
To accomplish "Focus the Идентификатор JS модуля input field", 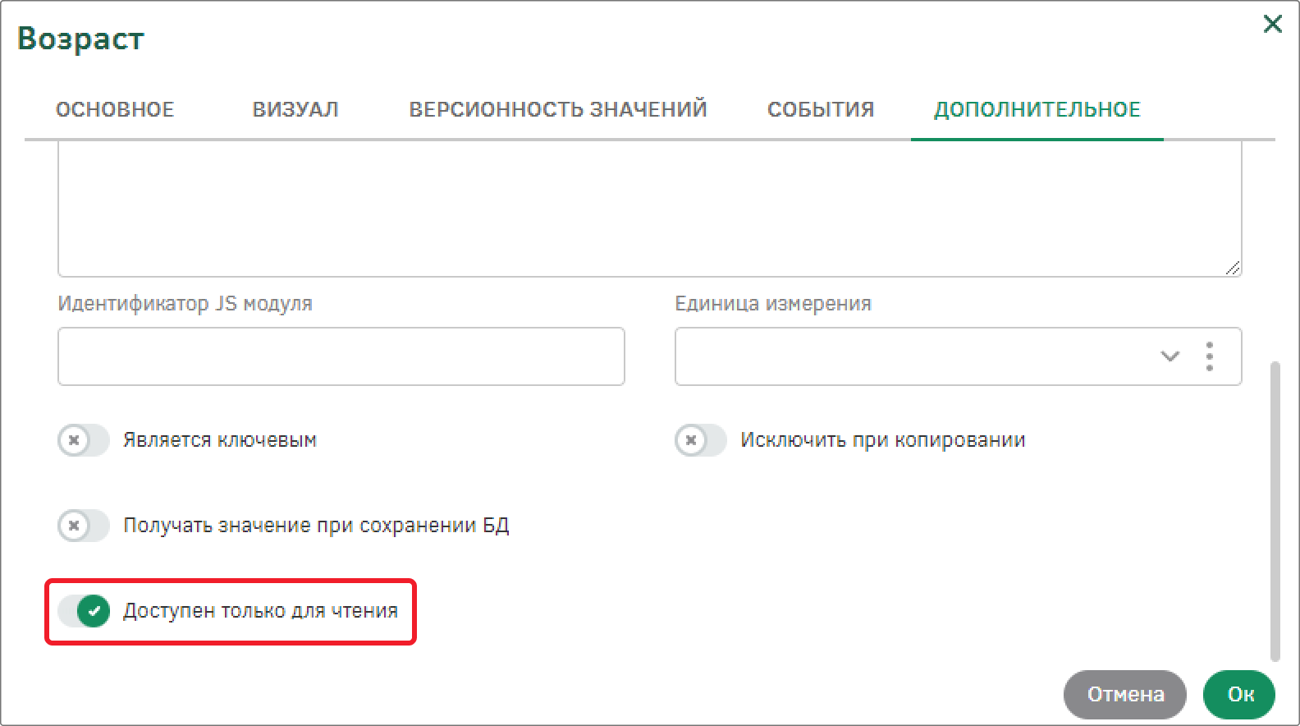I will coord(341,356).
